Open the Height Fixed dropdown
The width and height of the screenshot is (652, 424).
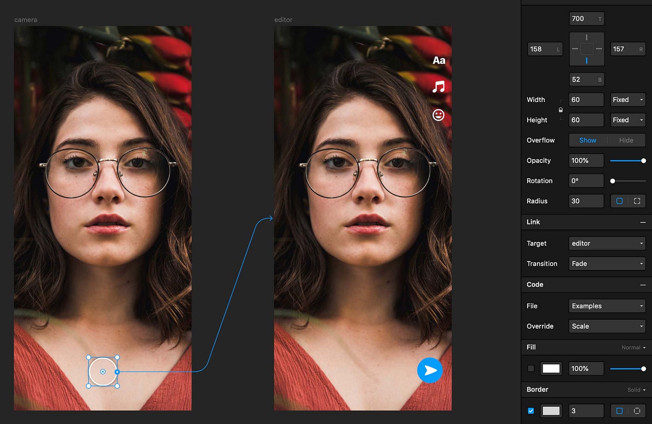(628, 120)
